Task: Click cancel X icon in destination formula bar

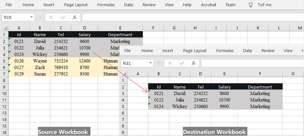Action: pos(170,63)
